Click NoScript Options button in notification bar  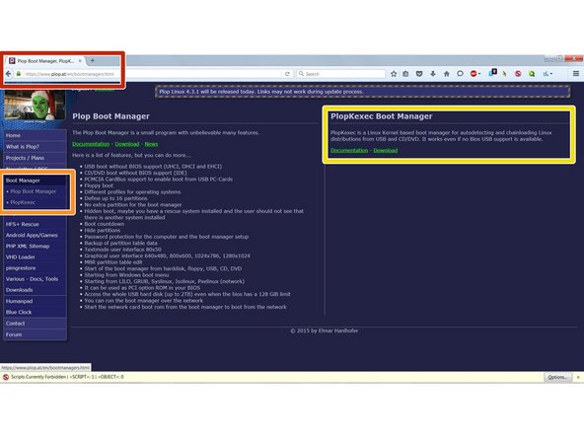click(x=557, y=377)
